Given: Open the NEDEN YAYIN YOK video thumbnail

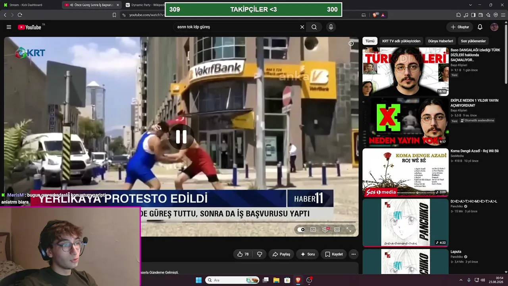Looking at the screenshot, I should tap(406, 122).
